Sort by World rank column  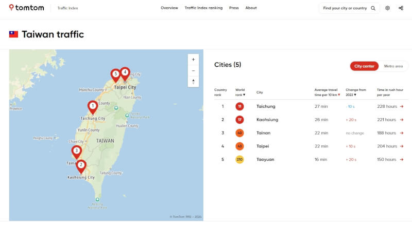pos(240,92)
